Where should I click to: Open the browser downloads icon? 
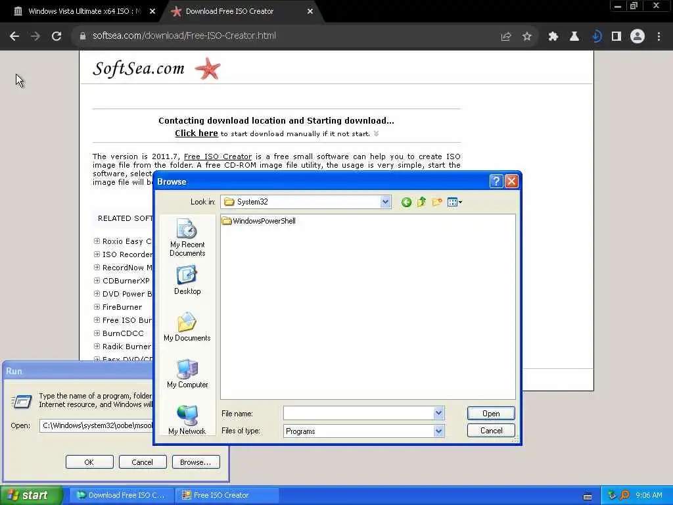(595, 37)
